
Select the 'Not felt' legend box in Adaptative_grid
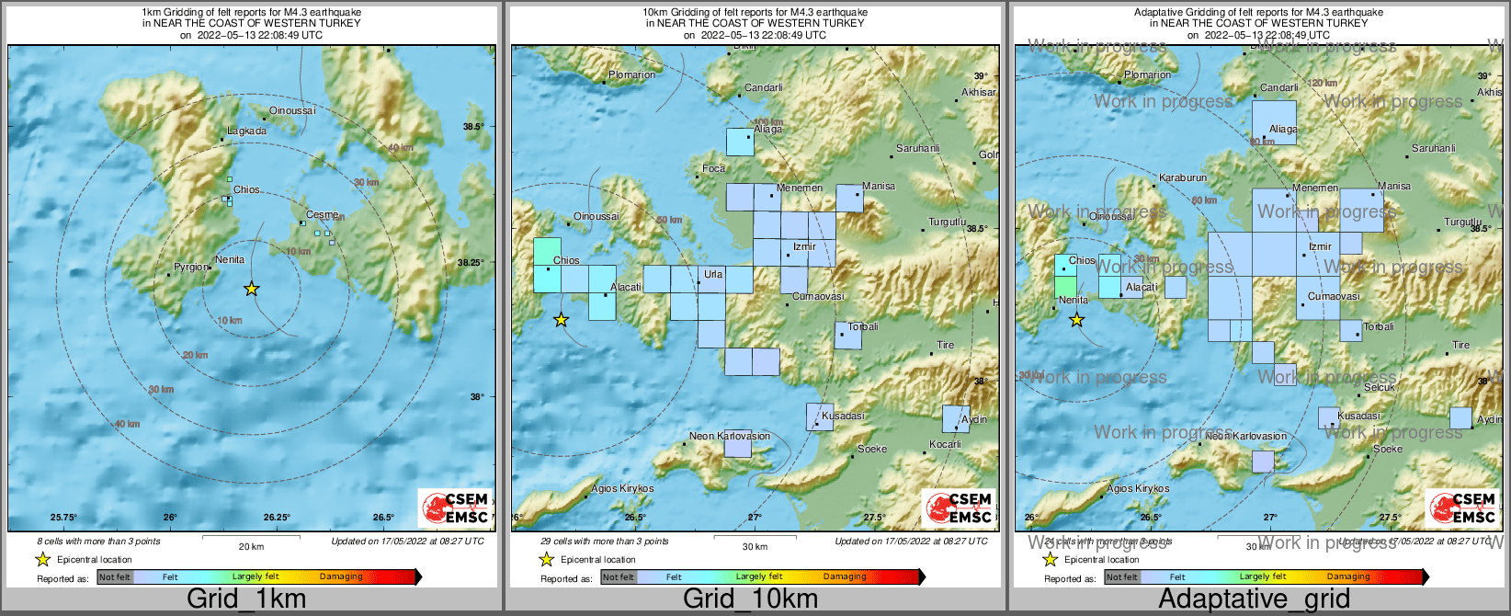1122,577
